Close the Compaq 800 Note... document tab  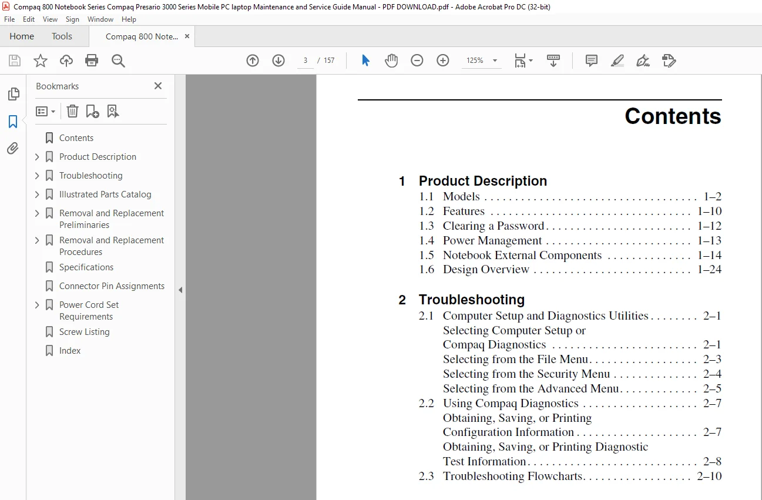(x=187, y=36)
